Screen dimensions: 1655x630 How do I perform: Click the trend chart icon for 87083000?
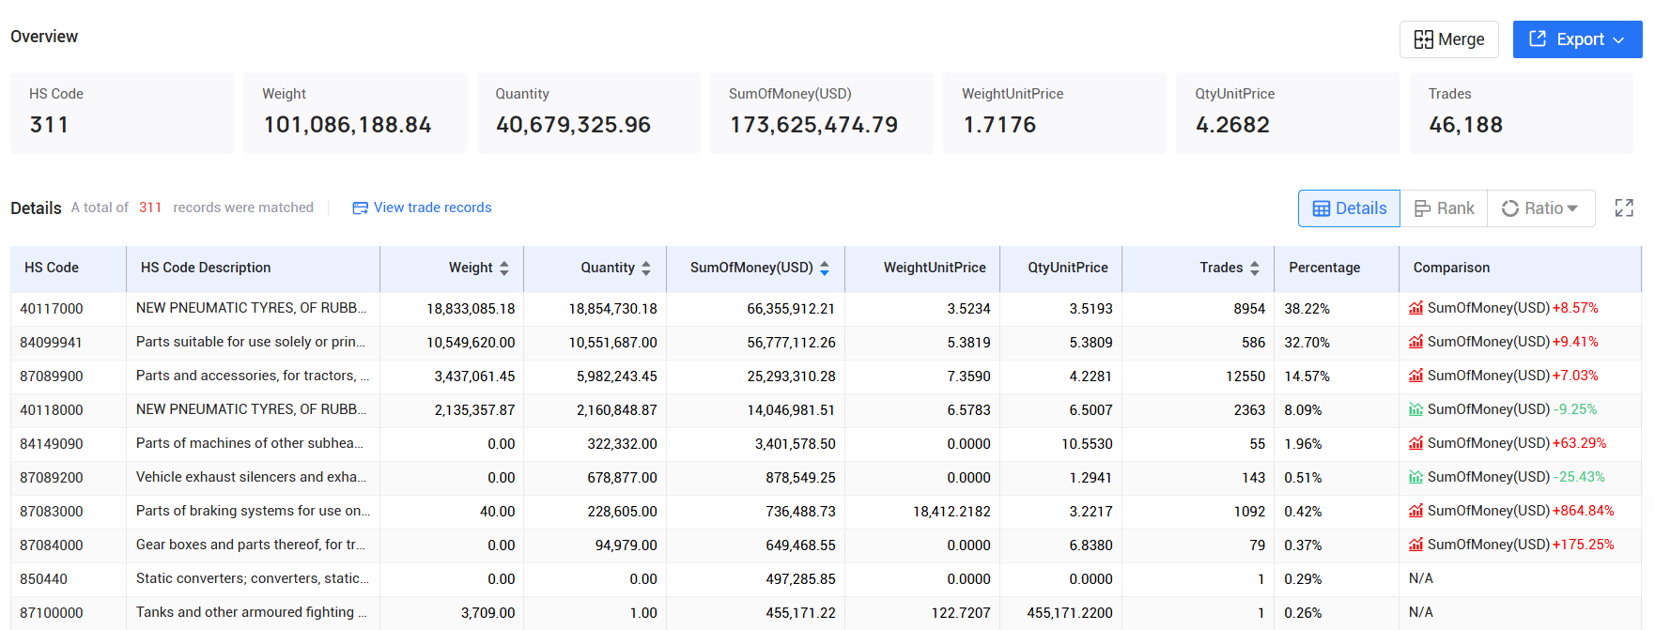1415,511
